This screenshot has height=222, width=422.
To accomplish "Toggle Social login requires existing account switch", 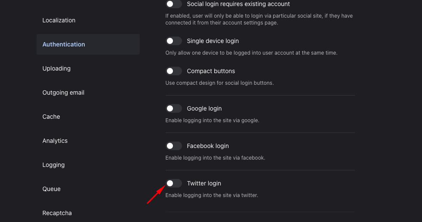I will tap(174, 4).
